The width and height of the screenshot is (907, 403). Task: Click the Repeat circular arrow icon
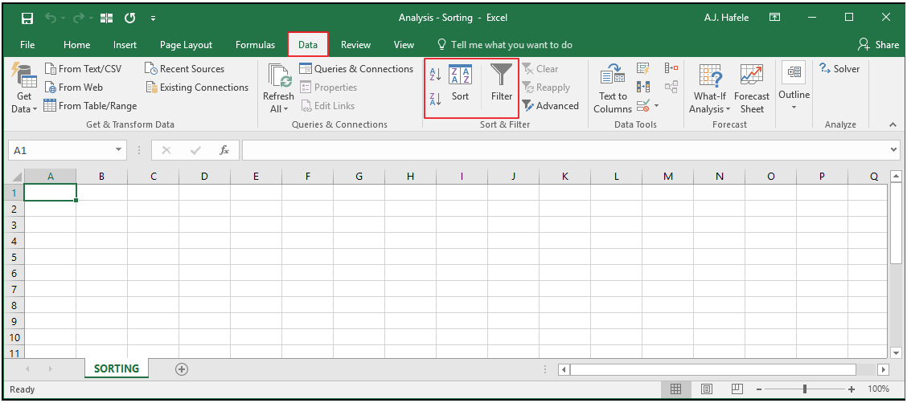click(130, 18)
